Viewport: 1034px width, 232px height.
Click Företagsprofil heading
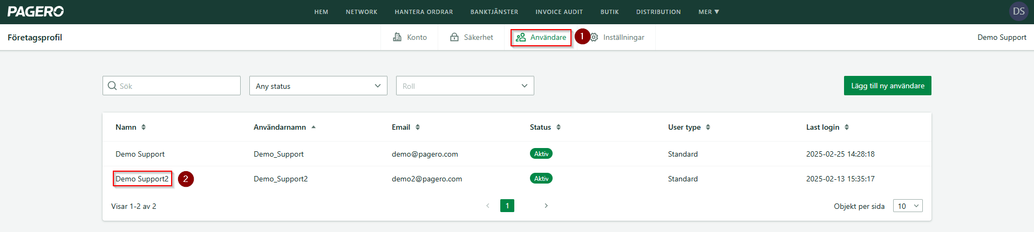(35, 38)
